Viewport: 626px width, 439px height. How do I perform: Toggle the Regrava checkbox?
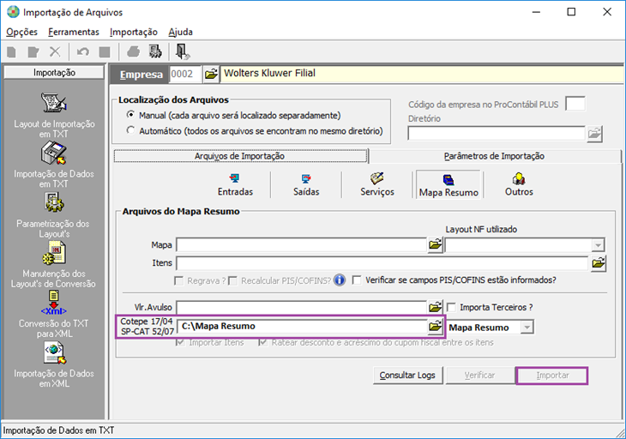tap(179, 280)
